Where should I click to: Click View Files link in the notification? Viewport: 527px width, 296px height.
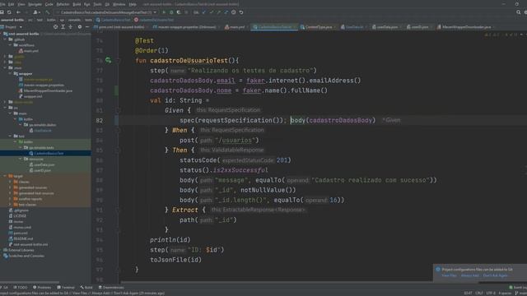point(449,275)
